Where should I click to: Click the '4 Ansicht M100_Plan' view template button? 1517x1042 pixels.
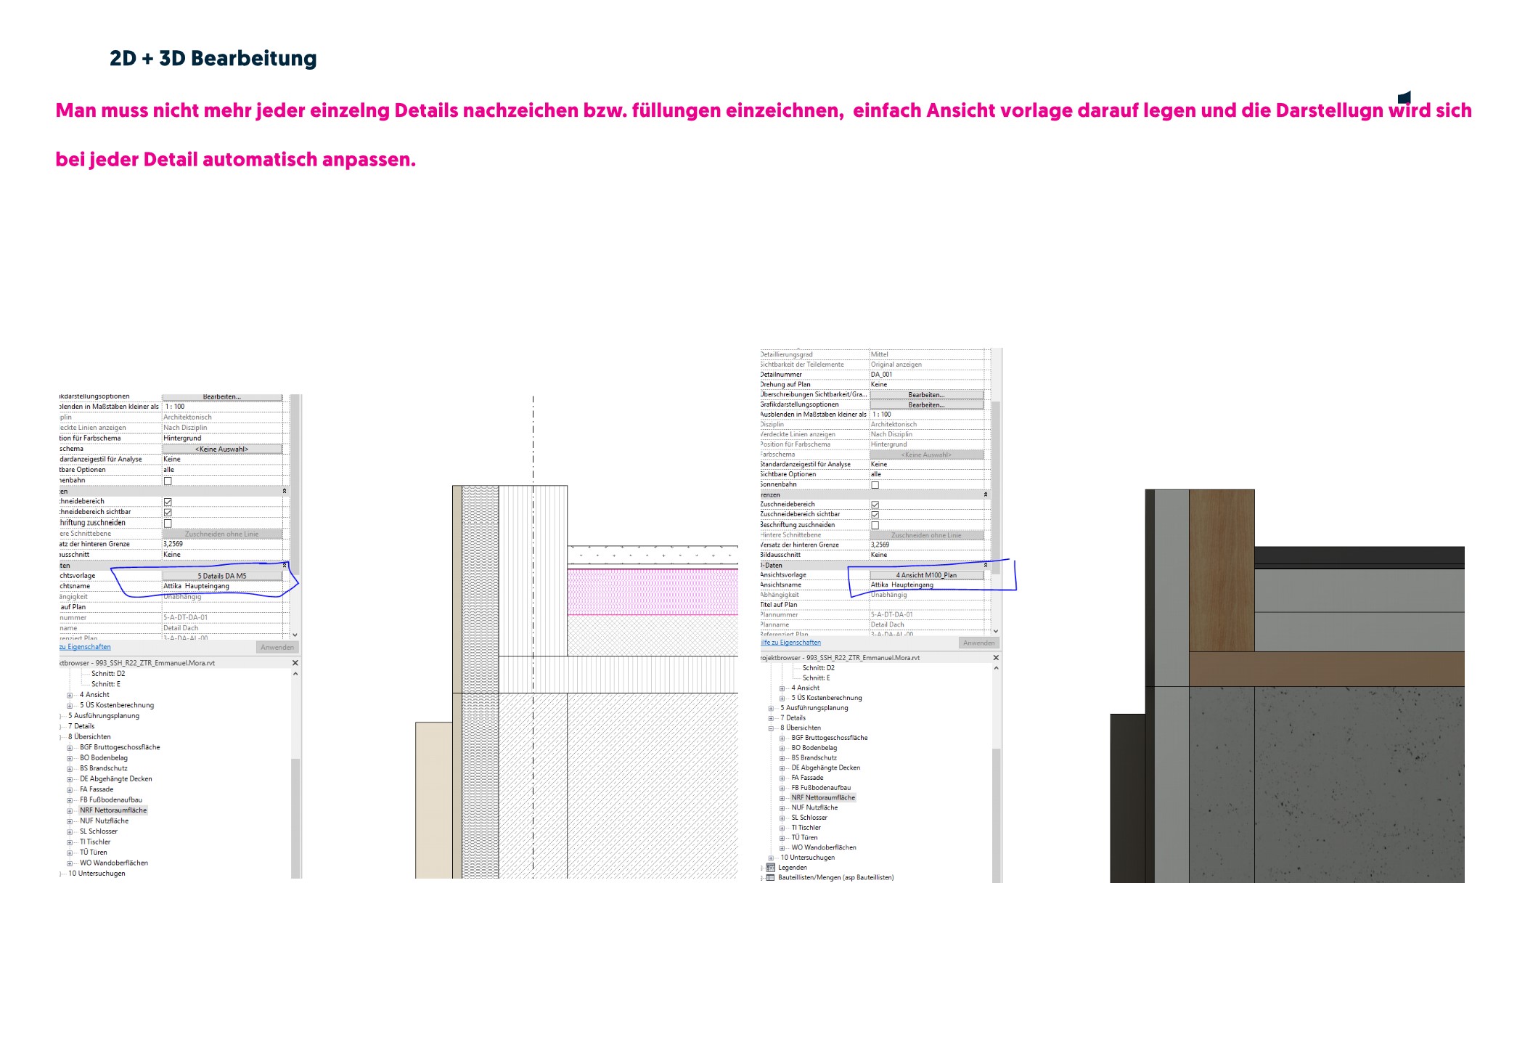coord(927,575)
